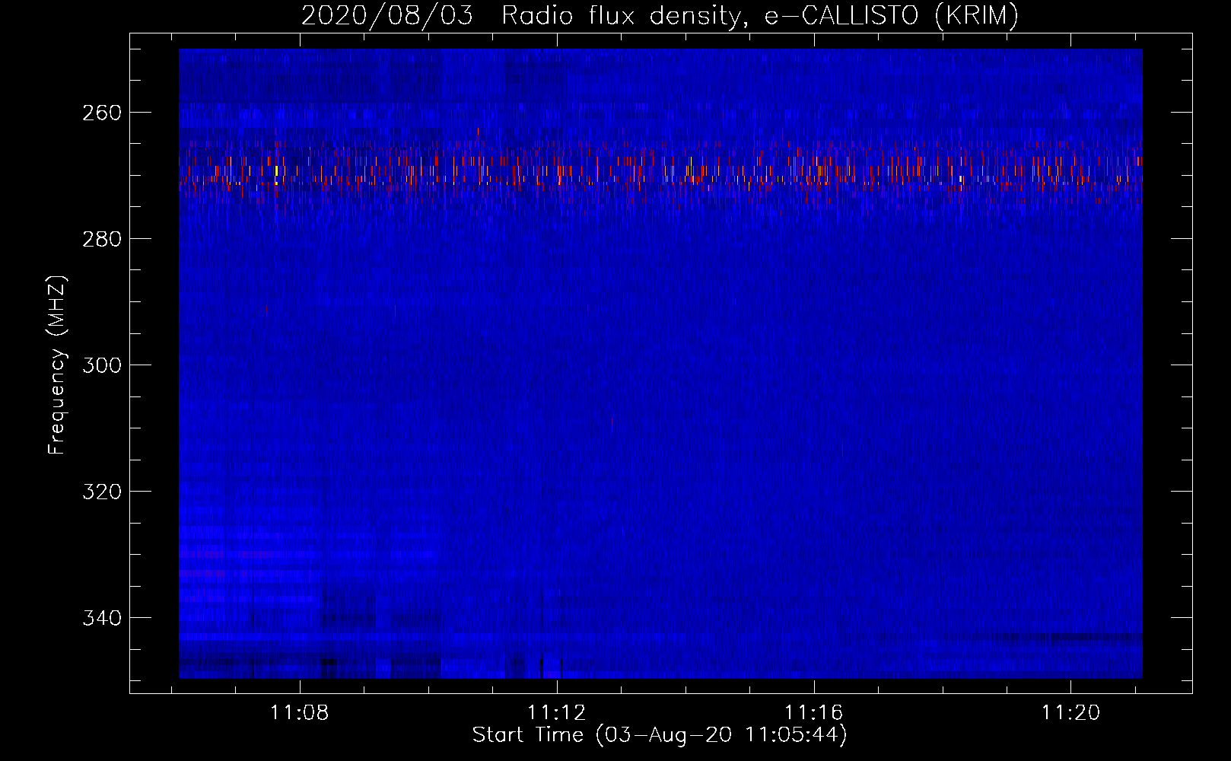This screenshot has width=1231, height=761.
Task: Click the 300 frequency tick label
Action: tap(102, 365)
